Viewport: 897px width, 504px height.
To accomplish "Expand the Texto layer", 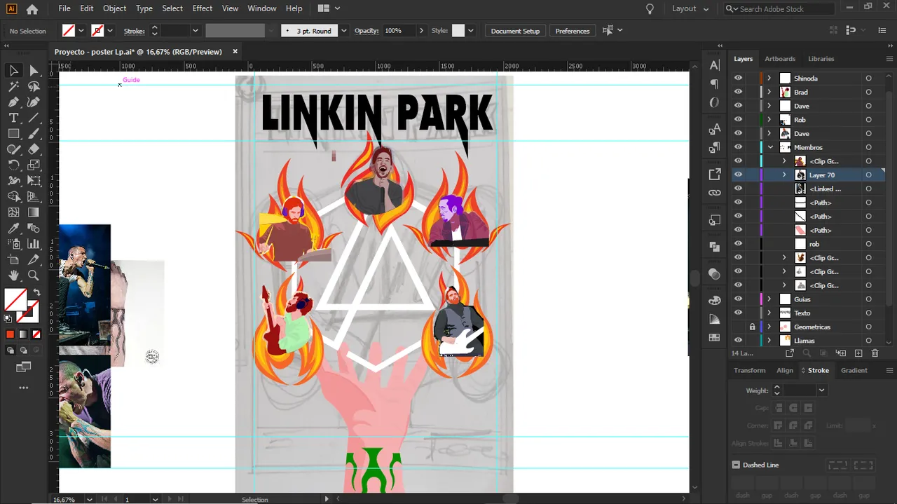I will 769,313.
